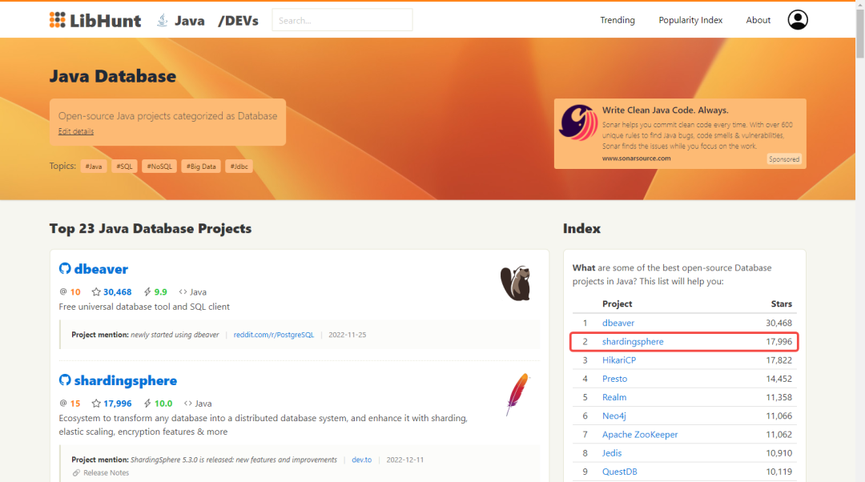The height and width of the screenshot is (482, 865).
Task: Open the Popularity Index page
Action: point(690,20)
